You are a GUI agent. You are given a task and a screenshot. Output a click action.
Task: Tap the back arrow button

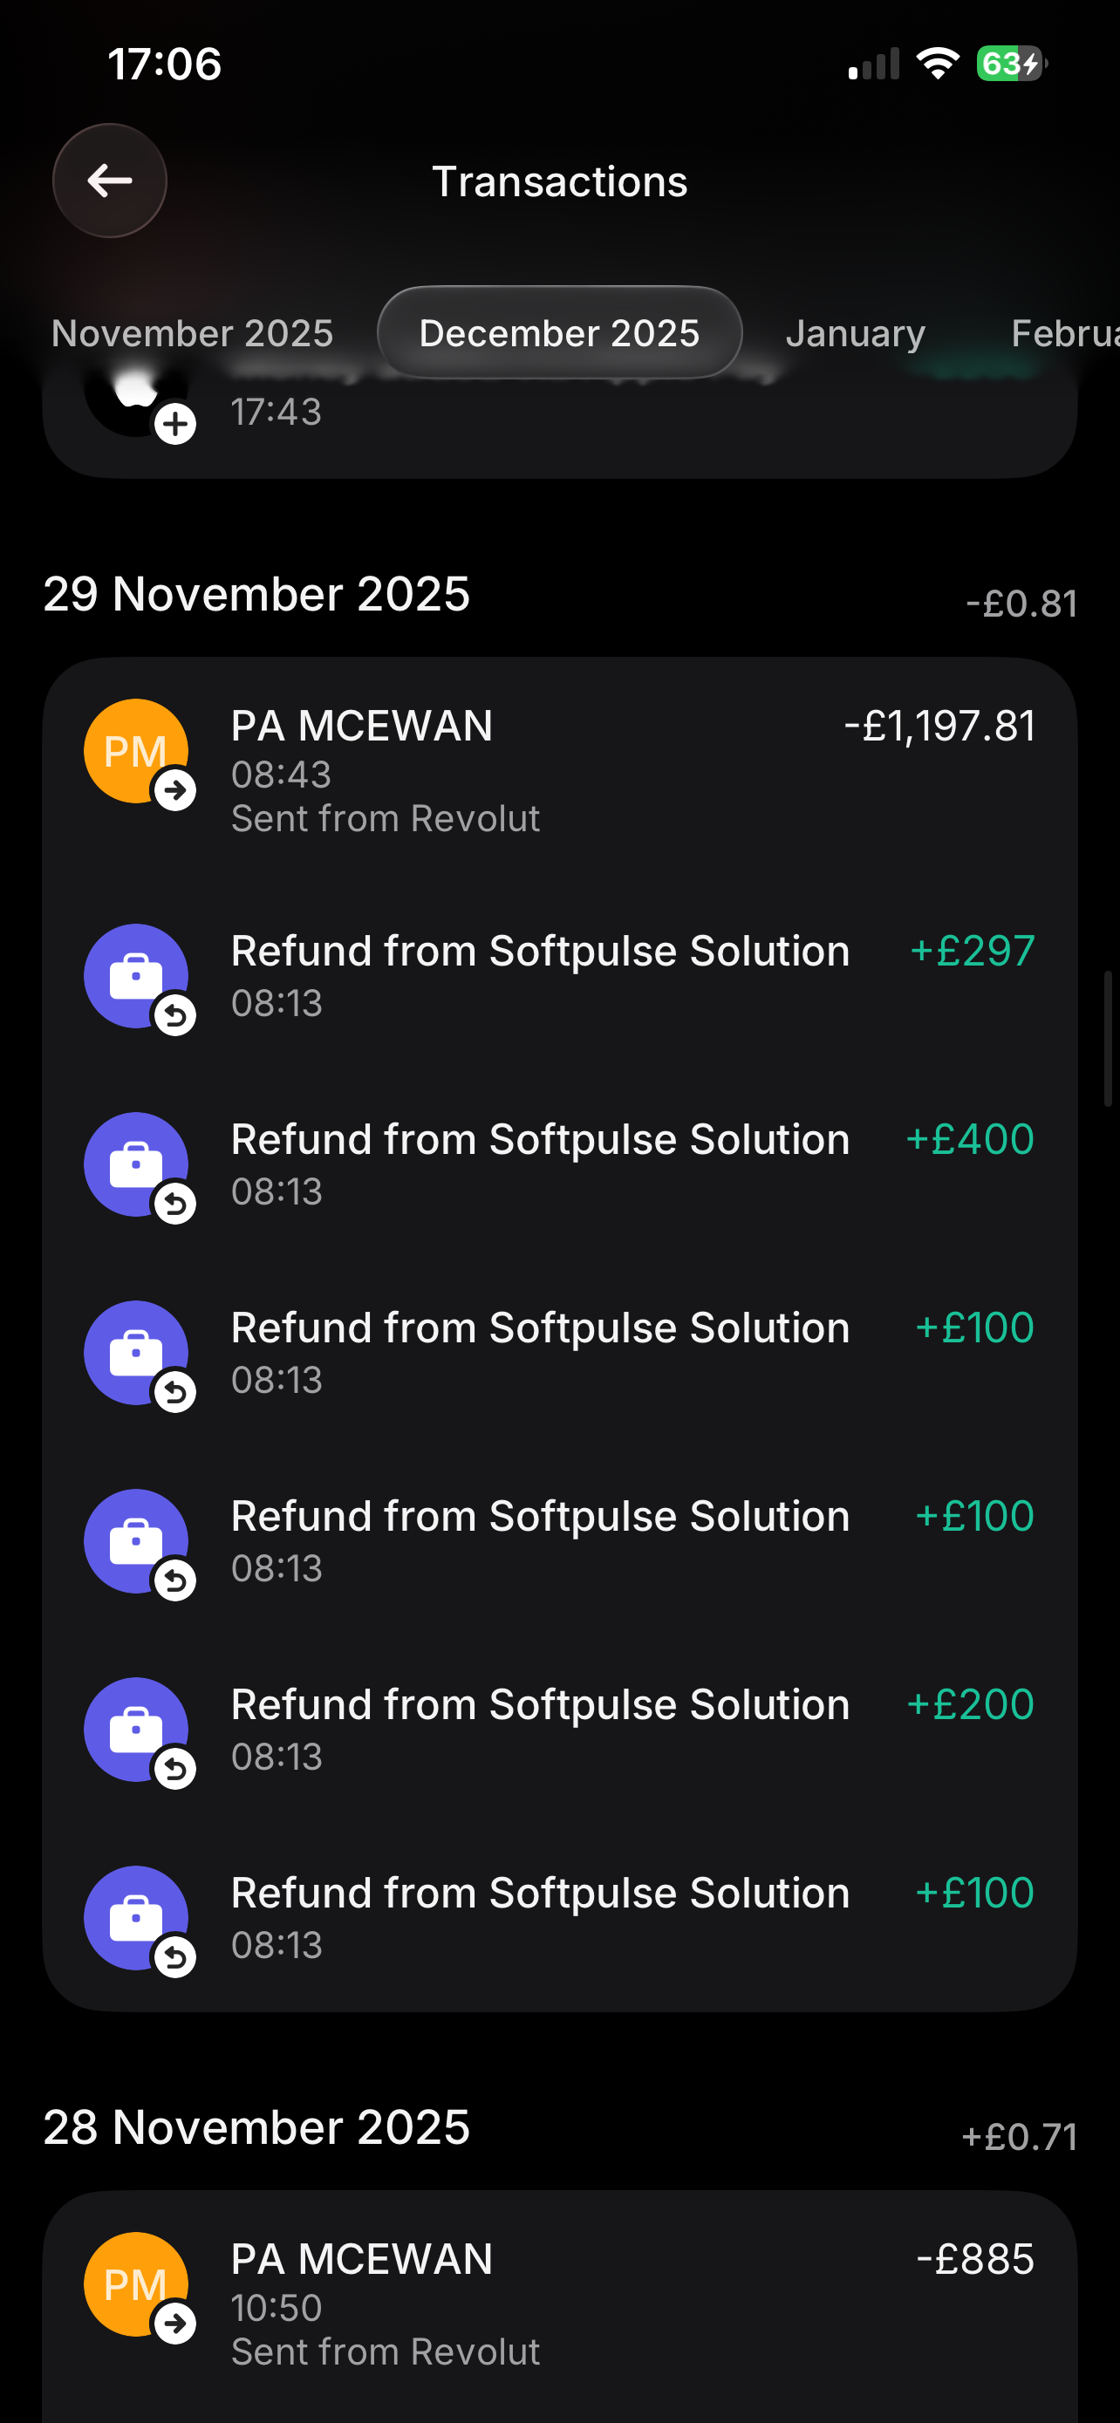pos(109,181)
